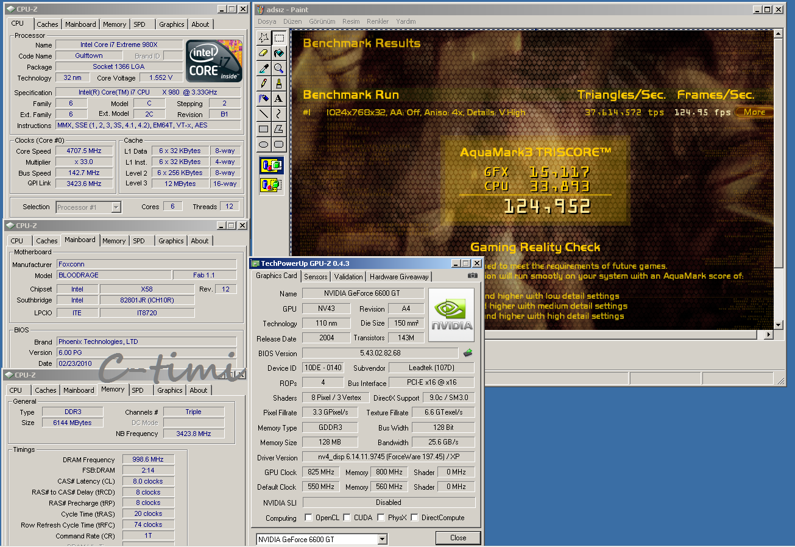
Task: Select the rectangular Select tool in Paint
Action: (278, 38)
